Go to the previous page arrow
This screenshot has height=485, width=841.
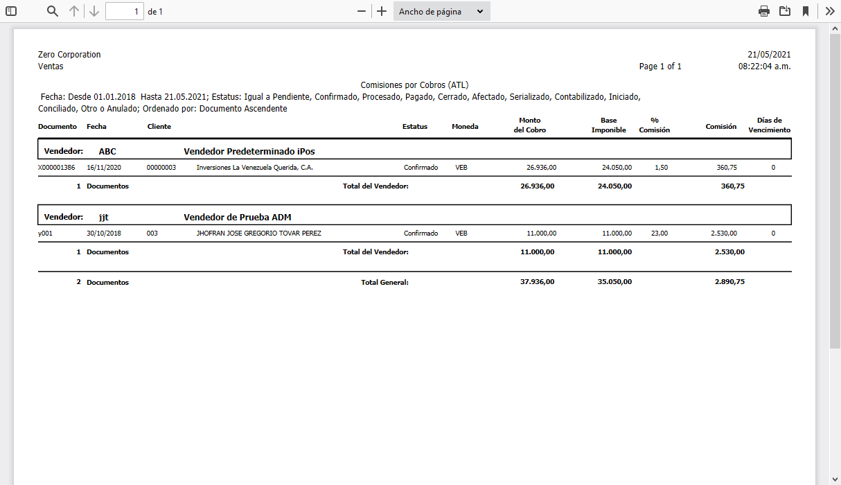point(73,11)
